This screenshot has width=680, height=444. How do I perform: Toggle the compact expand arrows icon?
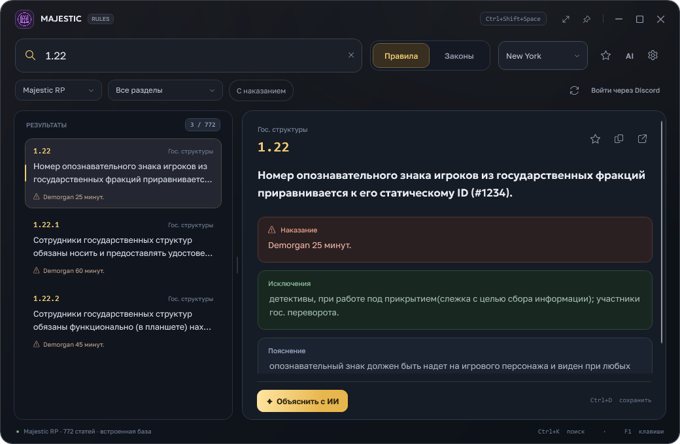coord(566,19)
